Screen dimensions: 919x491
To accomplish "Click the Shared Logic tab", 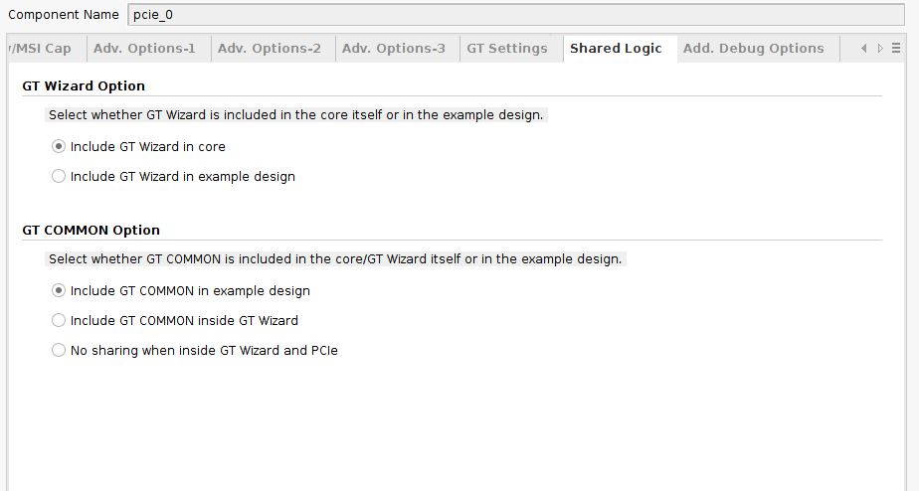I will tap(616, 49).
